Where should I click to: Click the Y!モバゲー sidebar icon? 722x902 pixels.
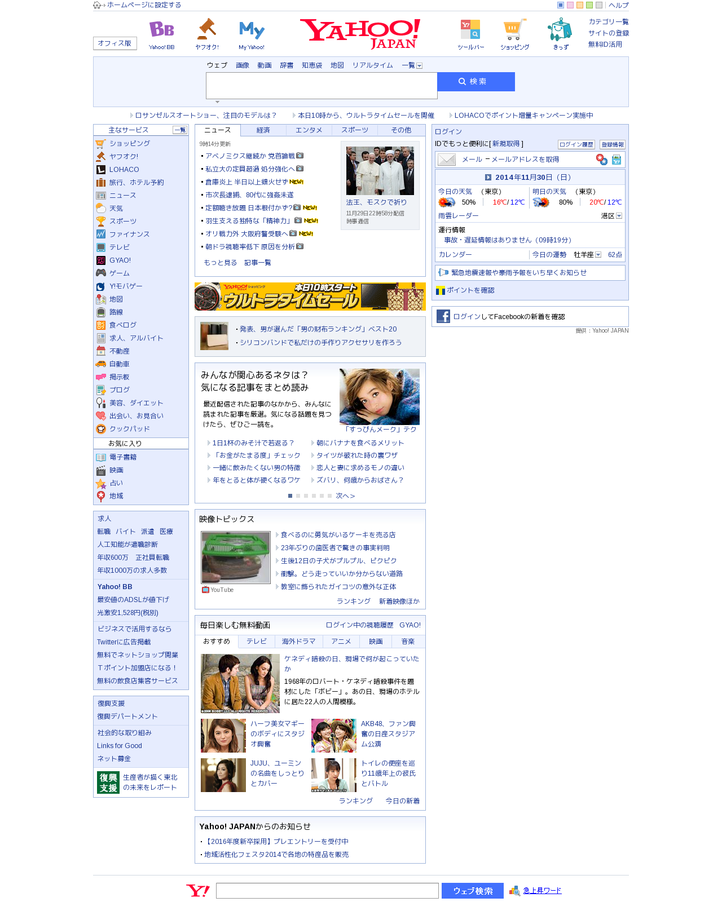click(101, 286)
